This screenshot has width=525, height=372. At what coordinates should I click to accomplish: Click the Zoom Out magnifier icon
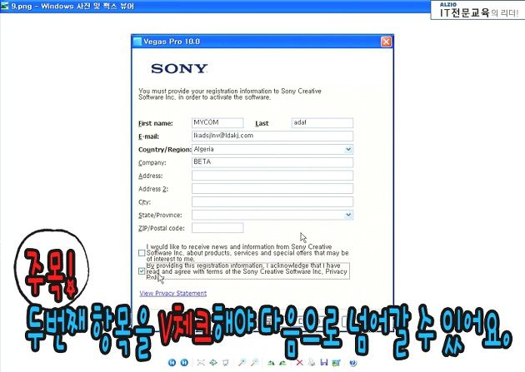coord(254,363)
